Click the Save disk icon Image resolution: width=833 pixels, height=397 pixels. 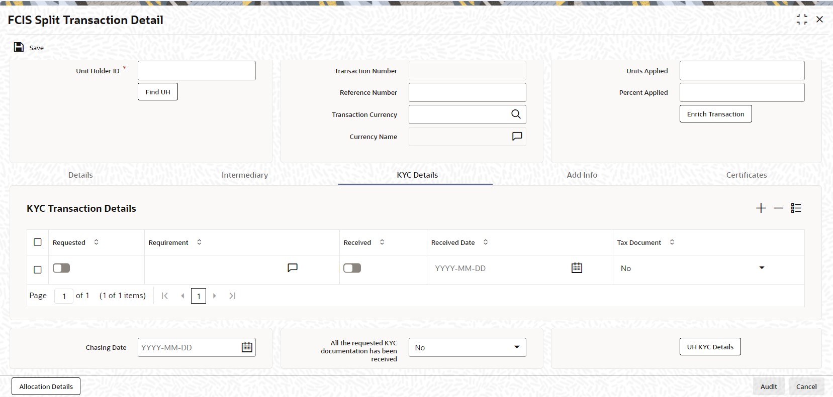coord(19,47)
